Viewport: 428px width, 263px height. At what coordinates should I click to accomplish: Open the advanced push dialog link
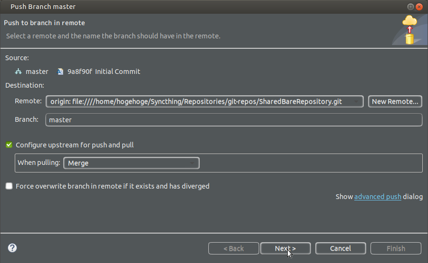coord(378,197)
